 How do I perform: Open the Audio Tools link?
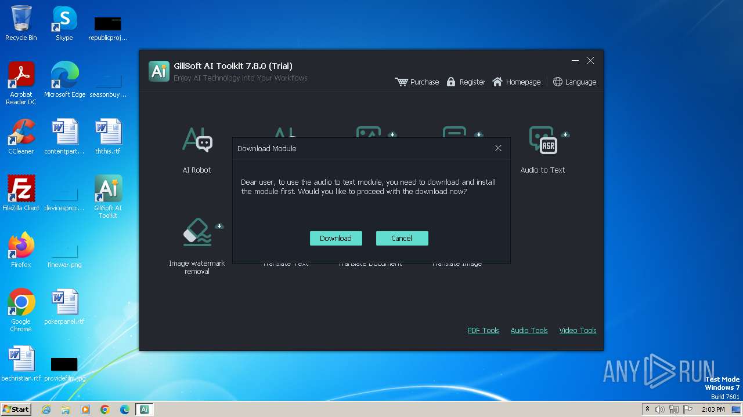[x=529, y=331]
